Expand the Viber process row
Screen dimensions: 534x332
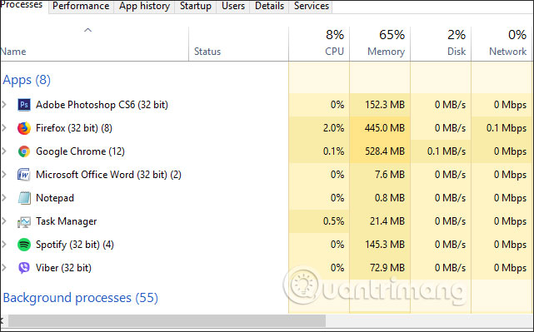4,268
